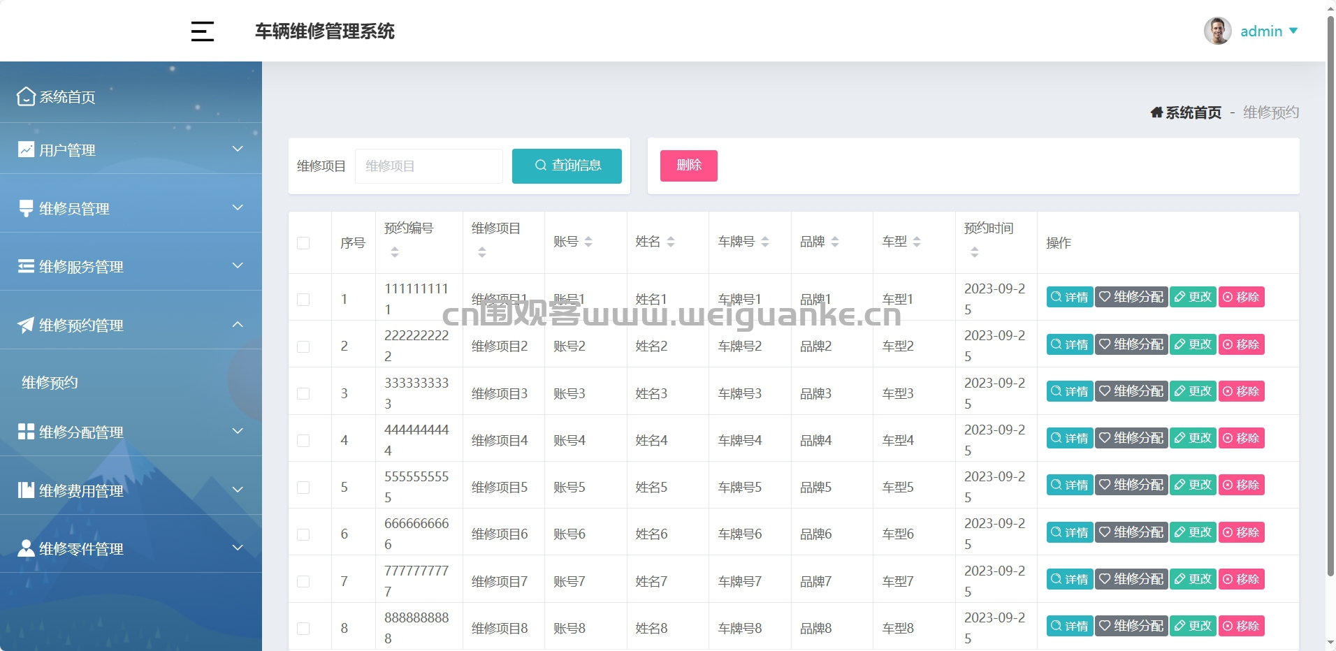Check the checkbox for row 7
Viewport: 1336px width, 651px height.
coord(303,581)
